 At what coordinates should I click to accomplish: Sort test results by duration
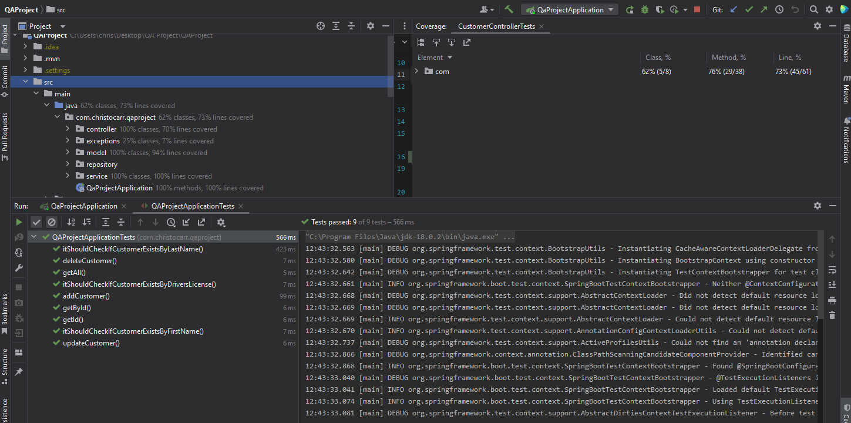[86, 222]
